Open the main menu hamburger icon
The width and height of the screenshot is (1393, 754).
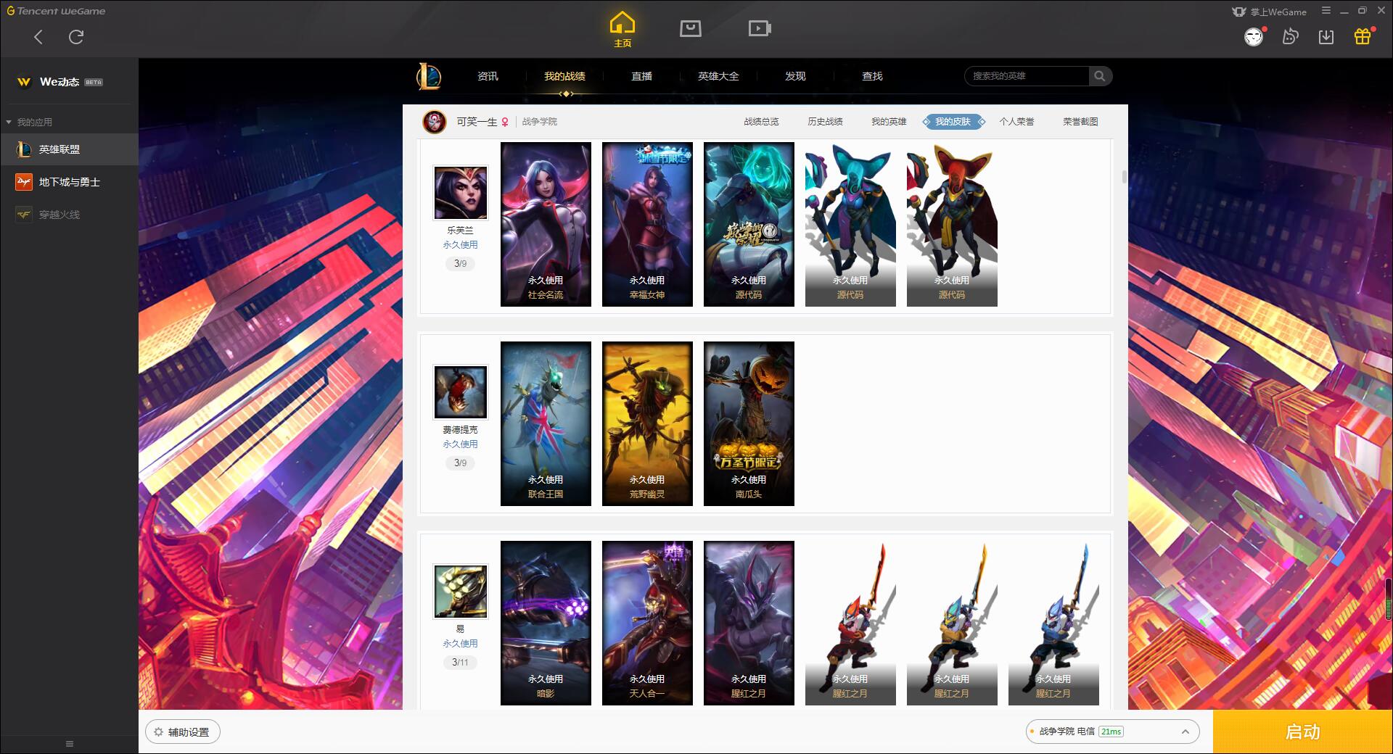1326,11
